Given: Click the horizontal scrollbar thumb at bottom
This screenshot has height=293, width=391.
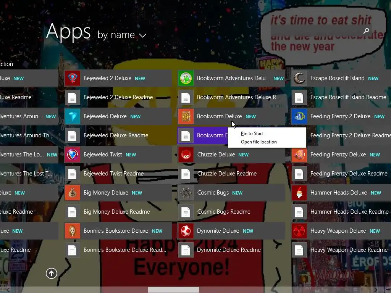Looking at the screenshot, I should 174,290.
